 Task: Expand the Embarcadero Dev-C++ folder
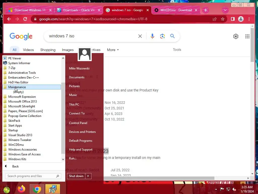[x=32, y=77]
